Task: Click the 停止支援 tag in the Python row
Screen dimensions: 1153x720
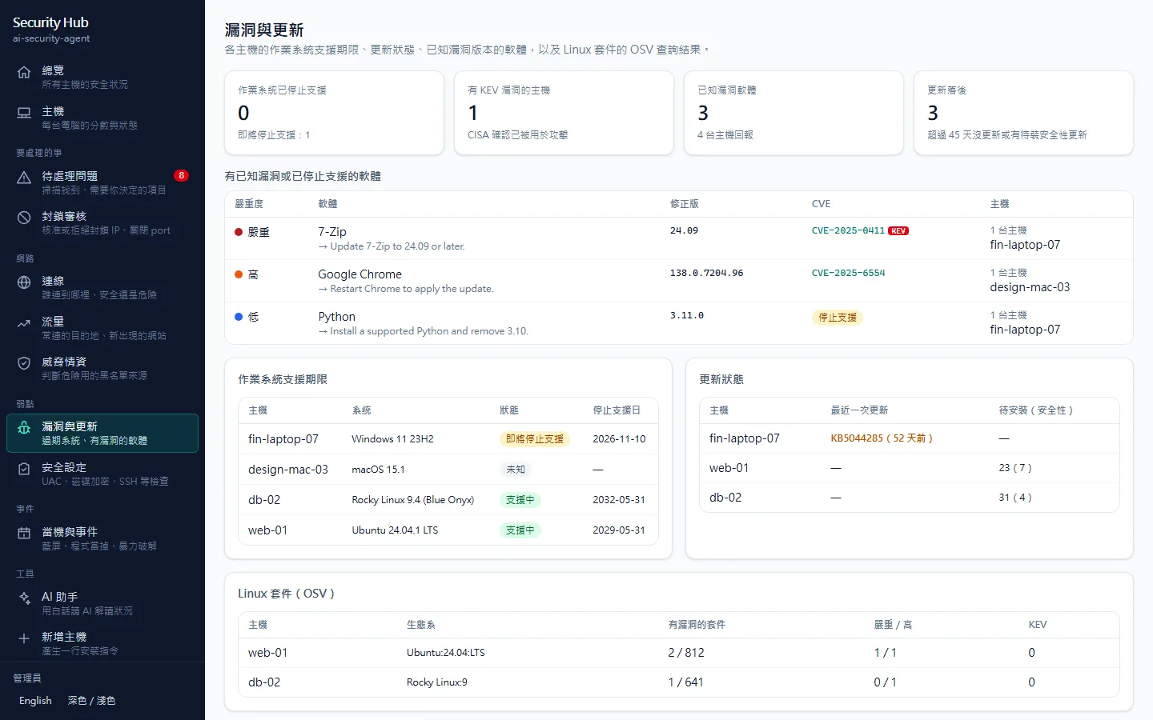Action: 838,318
